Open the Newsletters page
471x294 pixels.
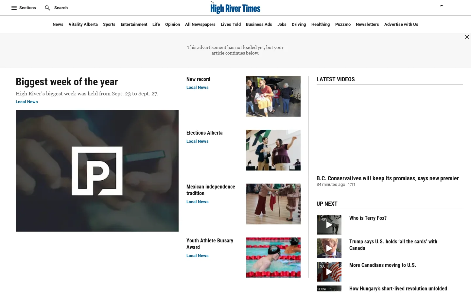click(367, 24)
